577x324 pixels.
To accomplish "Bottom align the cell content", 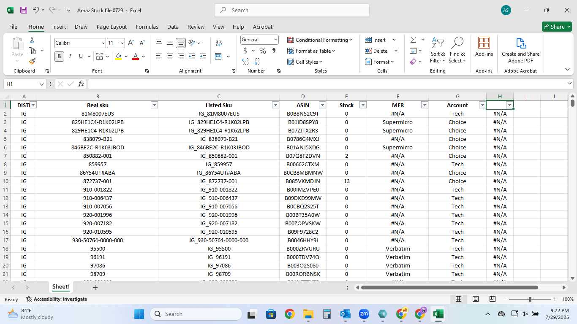I will click(x=181, y=43).
